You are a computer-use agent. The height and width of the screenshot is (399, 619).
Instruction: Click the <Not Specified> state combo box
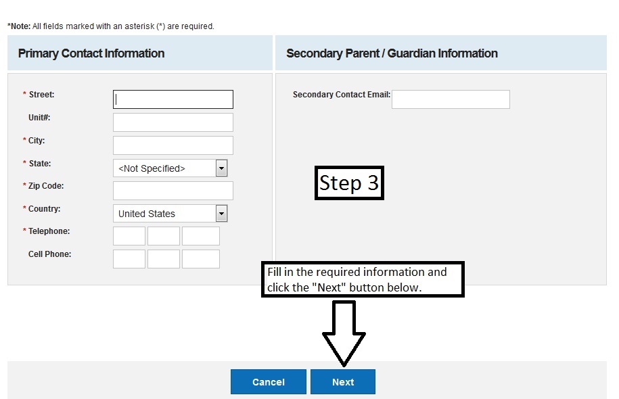click(x=170, y=168)
